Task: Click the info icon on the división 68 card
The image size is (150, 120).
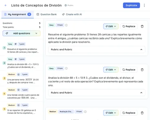Action: pyautogui.click(x=66, y=68)
